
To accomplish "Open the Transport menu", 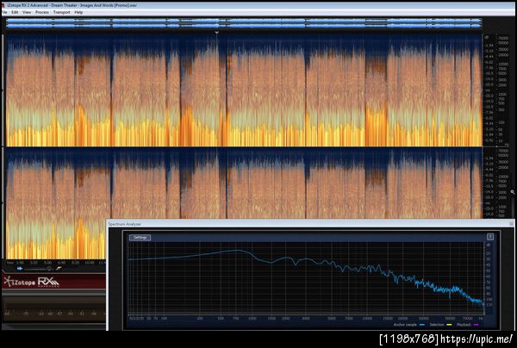I will tap(62, 12).
